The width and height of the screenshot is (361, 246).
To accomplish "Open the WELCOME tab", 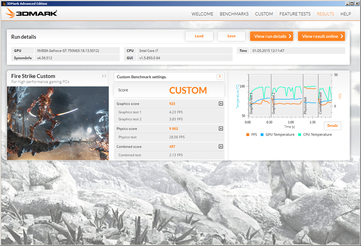I will click(202, 14).
